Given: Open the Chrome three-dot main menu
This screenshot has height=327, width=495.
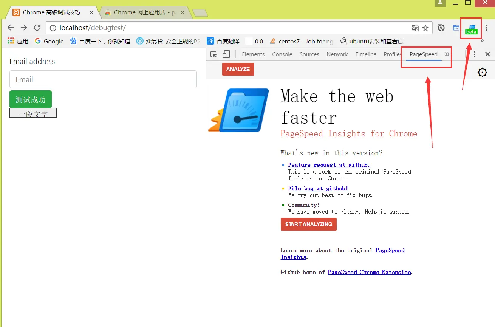Looking at the screenshot, I should pyautogui.click(x=487, y=28).
